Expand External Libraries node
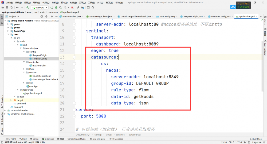Viewport: 267px width, 144px height. click(x=5, y=111)
